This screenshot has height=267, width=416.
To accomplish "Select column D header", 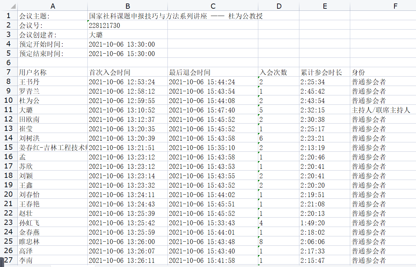I will tap(278, 6).
